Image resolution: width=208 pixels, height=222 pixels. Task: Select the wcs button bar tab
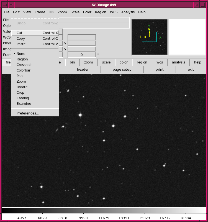pos(160,62)
